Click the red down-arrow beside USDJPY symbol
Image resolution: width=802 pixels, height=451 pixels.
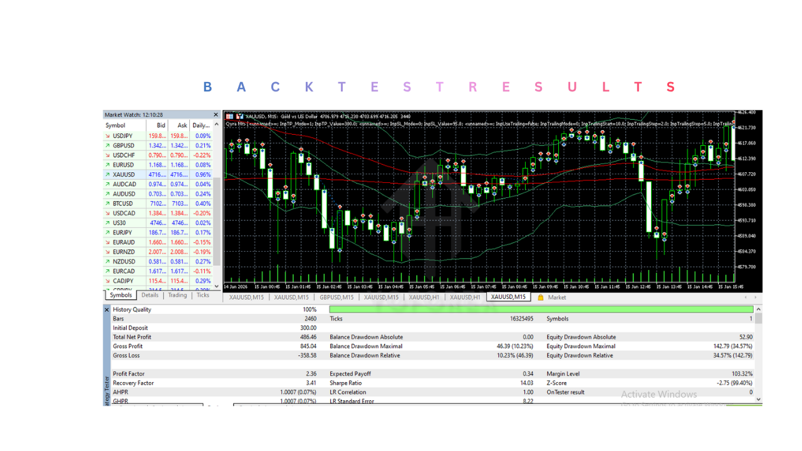(x=109, y=135)
